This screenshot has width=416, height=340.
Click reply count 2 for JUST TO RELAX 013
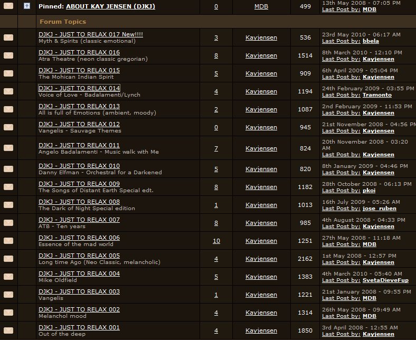point(216,110)
